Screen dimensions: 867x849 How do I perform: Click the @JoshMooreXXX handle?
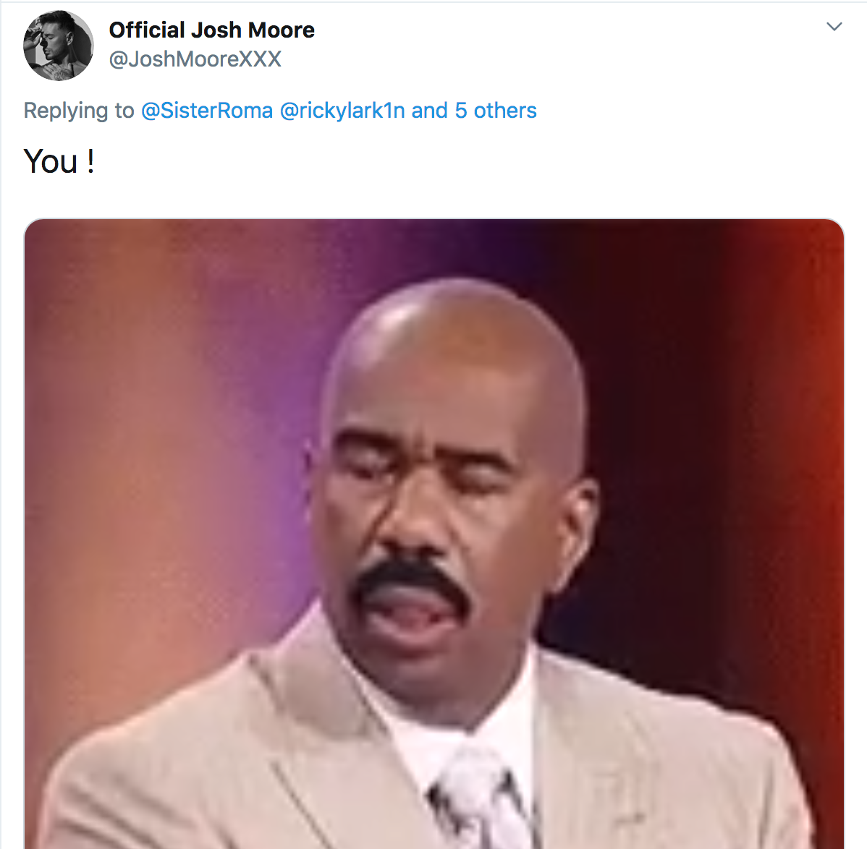pyautogui.click(x=195, y=59)
